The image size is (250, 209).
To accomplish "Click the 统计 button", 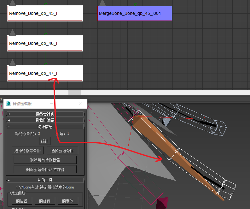I will point(45,141).
